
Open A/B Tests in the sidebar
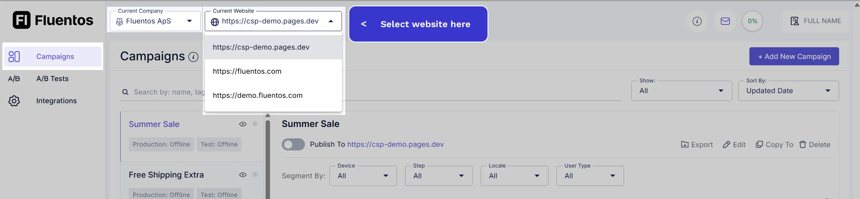[53, 79]
